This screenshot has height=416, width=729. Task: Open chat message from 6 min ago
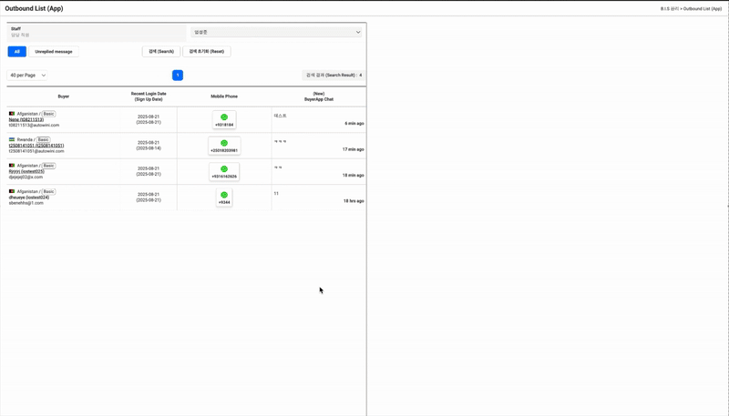[x=318, y=119]
